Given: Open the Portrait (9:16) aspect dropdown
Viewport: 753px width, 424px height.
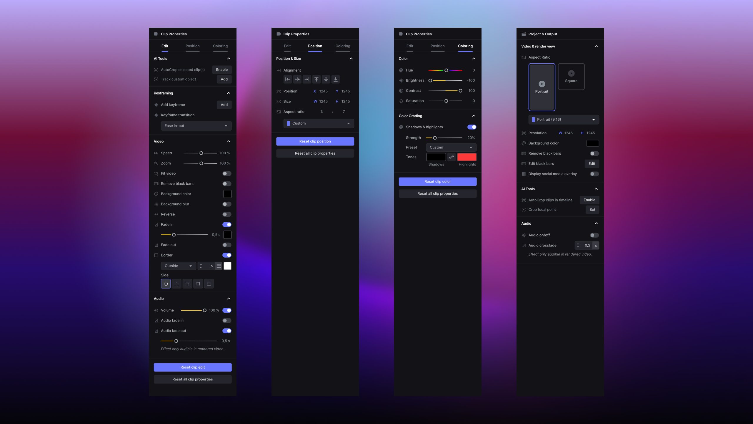Looking at the screenshot, I should click(564, 120).
